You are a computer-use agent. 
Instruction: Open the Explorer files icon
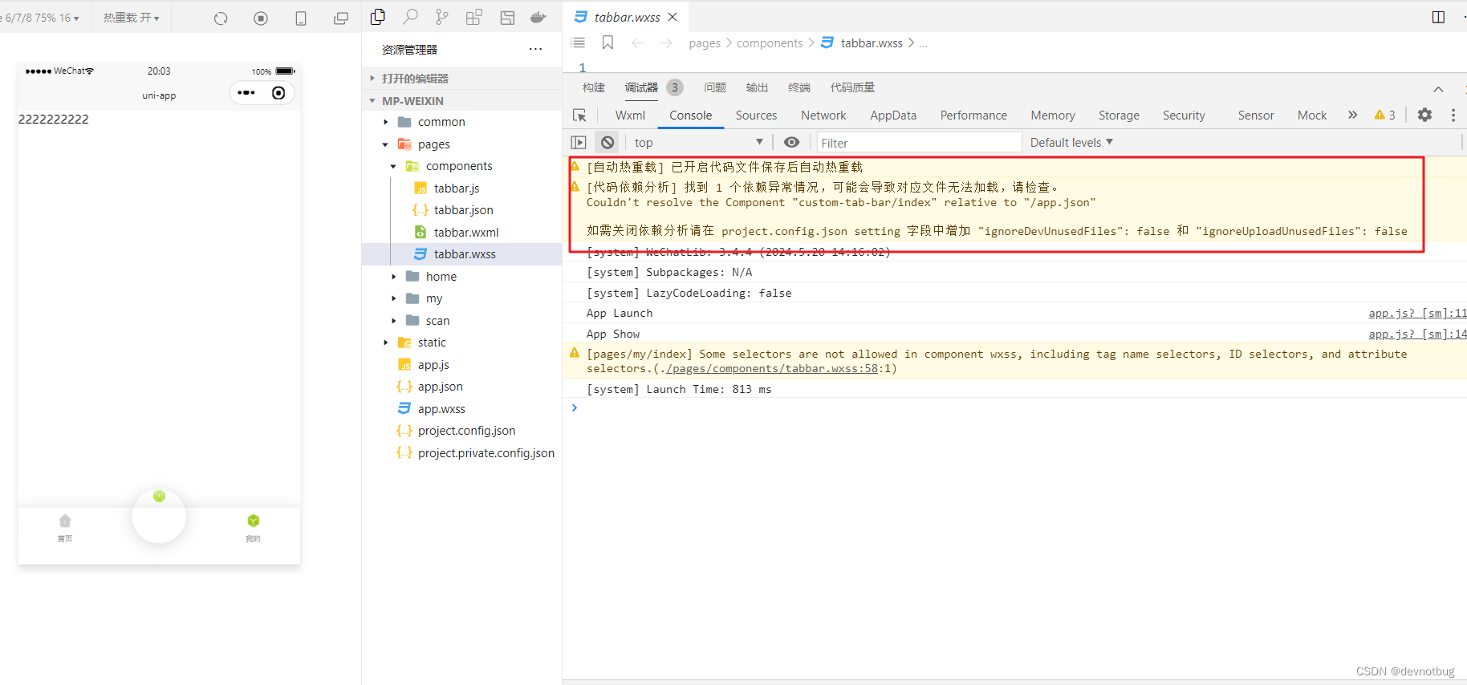378,17
